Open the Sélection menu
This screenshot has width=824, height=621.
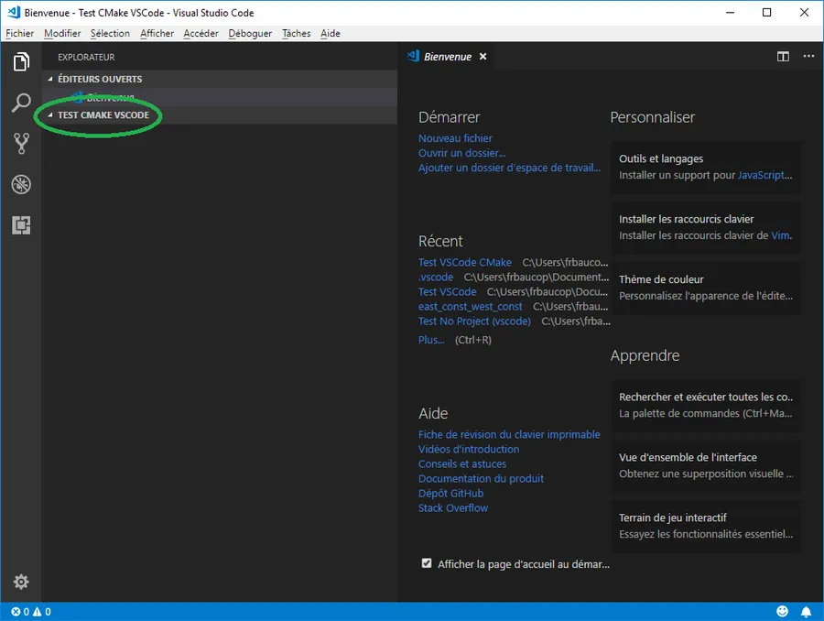110,33
